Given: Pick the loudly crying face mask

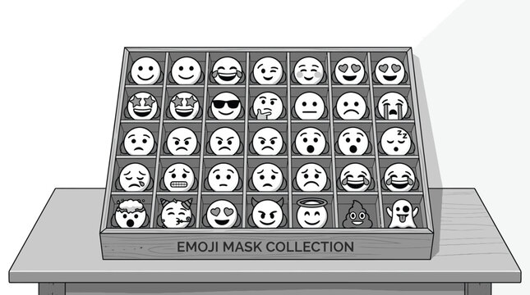Looking at the screenshot, I should pos(393,106).
